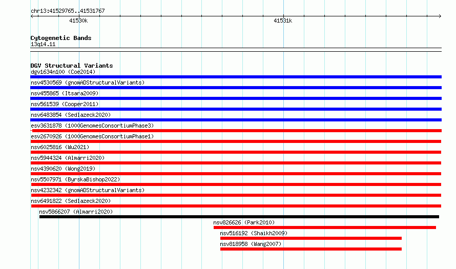This screenshot has width=456, height=269.
Task: Open nsv455865 (Itsara2009) variant label
Action: [65, 93]
